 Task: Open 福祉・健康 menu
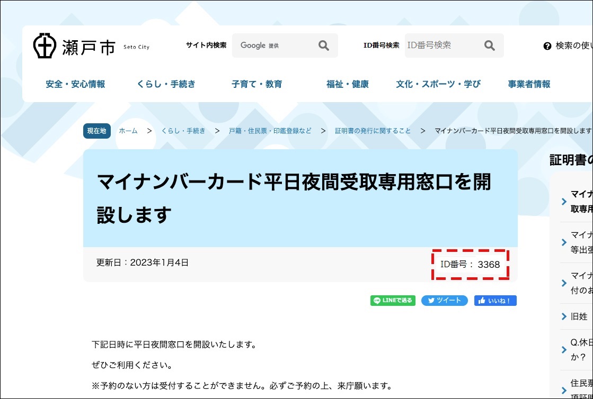pyautogui.click(x=348, y=84)
